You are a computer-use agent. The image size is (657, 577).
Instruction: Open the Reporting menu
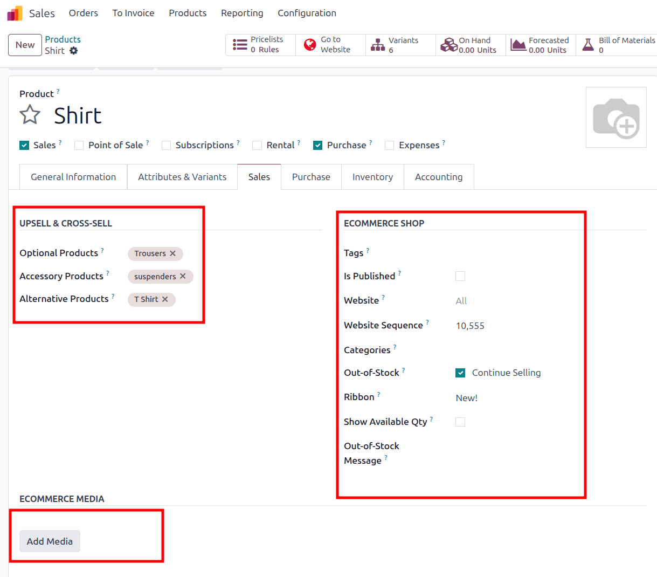242,13
